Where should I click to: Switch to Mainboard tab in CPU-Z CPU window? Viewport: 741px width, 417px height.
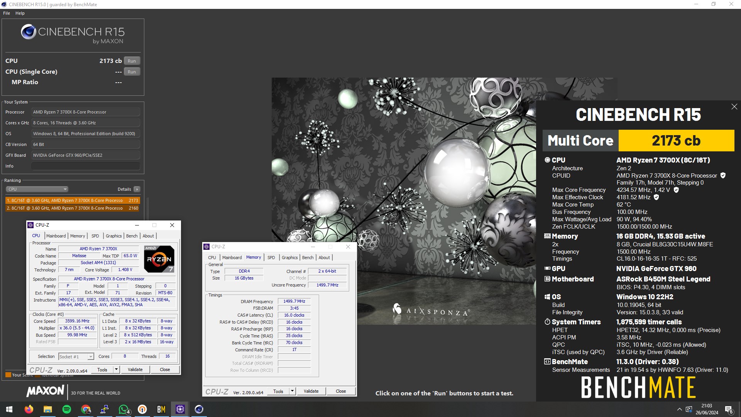tap(56, 236)
